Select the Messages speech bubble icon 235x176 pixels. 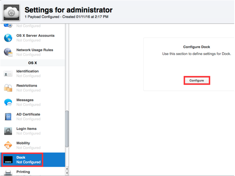8,102
